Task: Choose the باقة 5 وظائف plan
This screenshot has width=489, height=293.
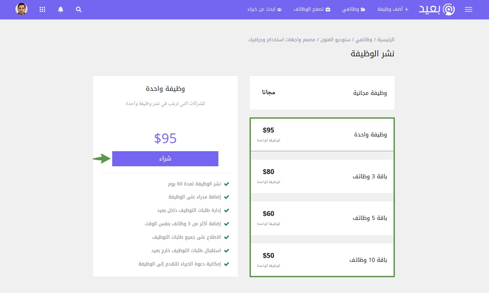Action: tap(322, 218)
